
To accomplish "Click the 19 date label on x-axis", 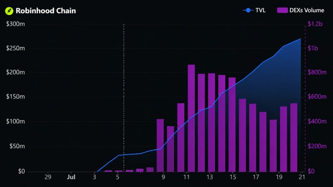I will 279,177.
